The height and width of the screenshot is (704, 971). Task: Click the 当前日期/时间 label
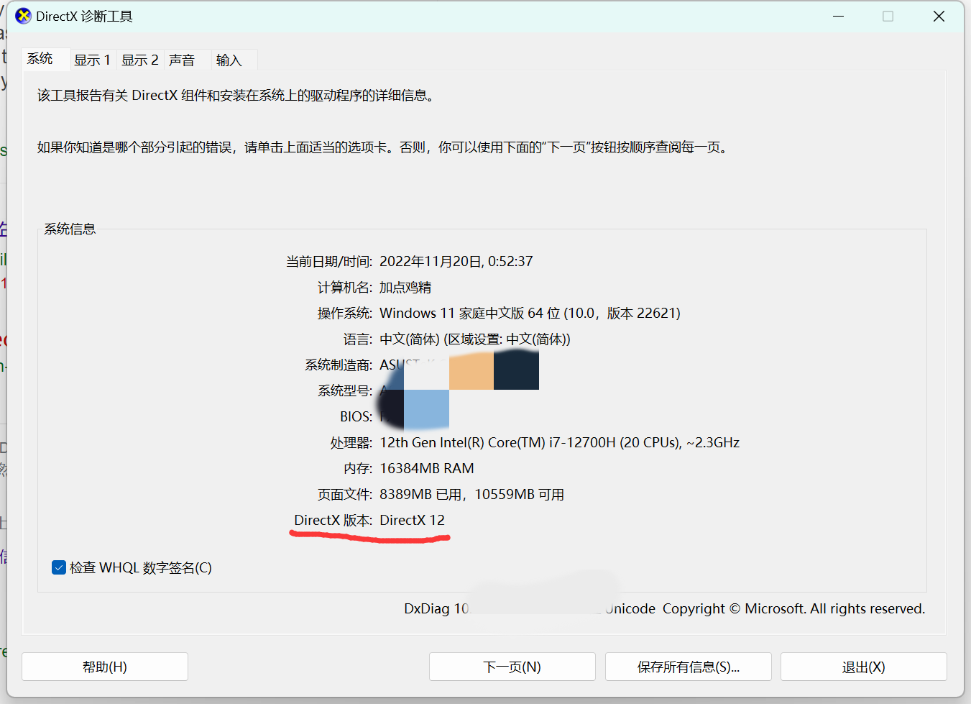[329, 261]
